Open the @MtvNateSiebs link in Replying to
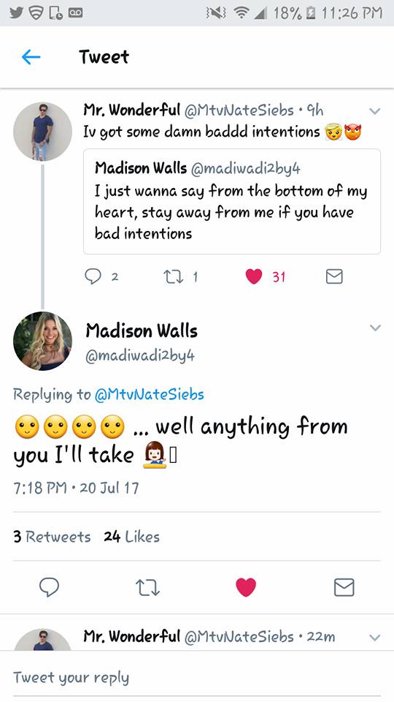 click(149, 394)
